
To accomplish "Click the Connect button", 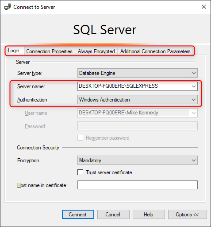I will (78, 215).
